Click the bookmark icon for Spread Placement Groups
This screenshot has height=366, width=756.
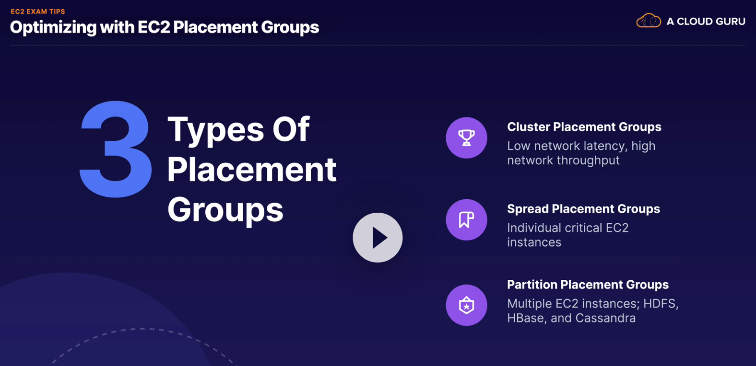[466, 220]
